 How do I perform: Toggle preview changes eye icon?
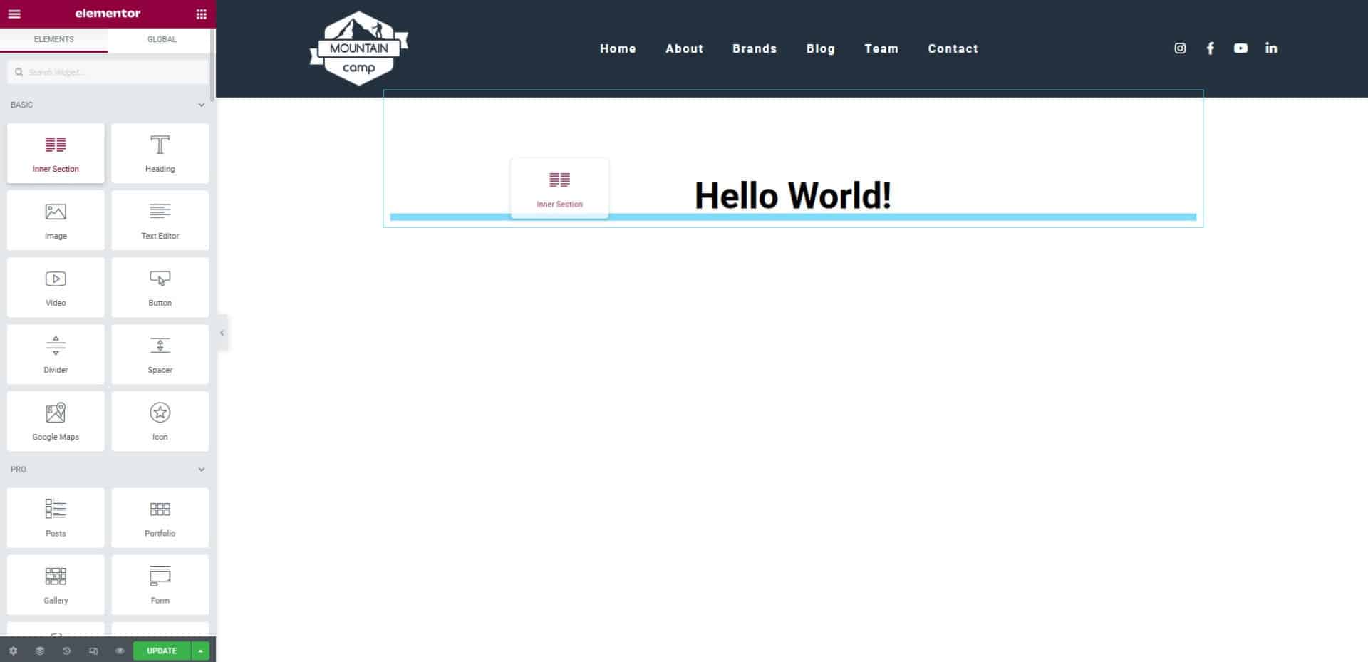coord(120,651)
